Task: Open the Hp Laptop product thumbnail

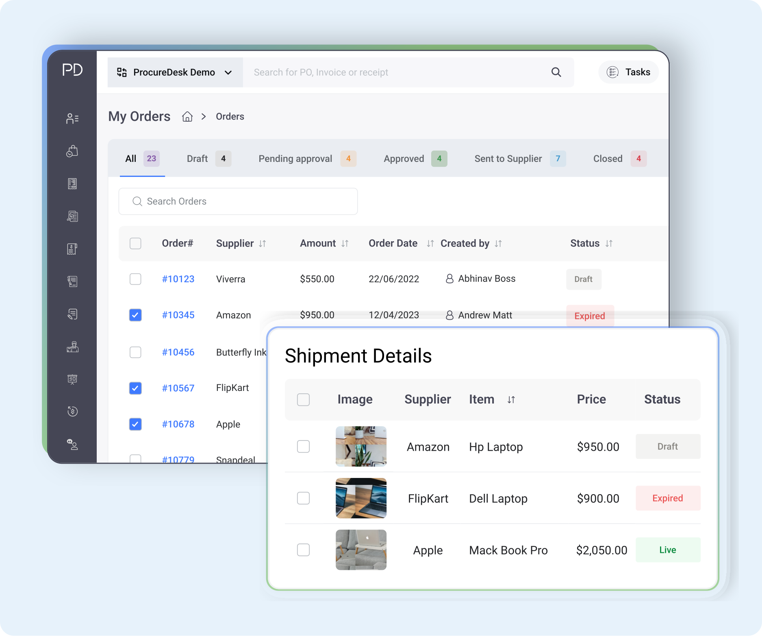Action: pyautogui.click(x=361, y=447)
